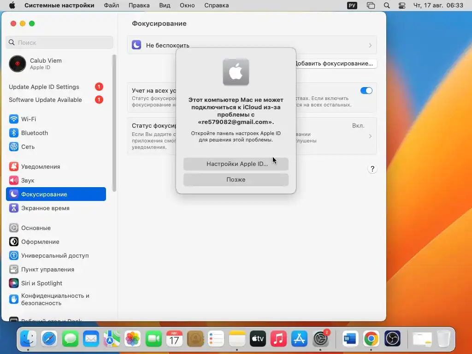Open Calendar in the Dock
Viewport: 472px width, 354px height.
click(174, 339)
